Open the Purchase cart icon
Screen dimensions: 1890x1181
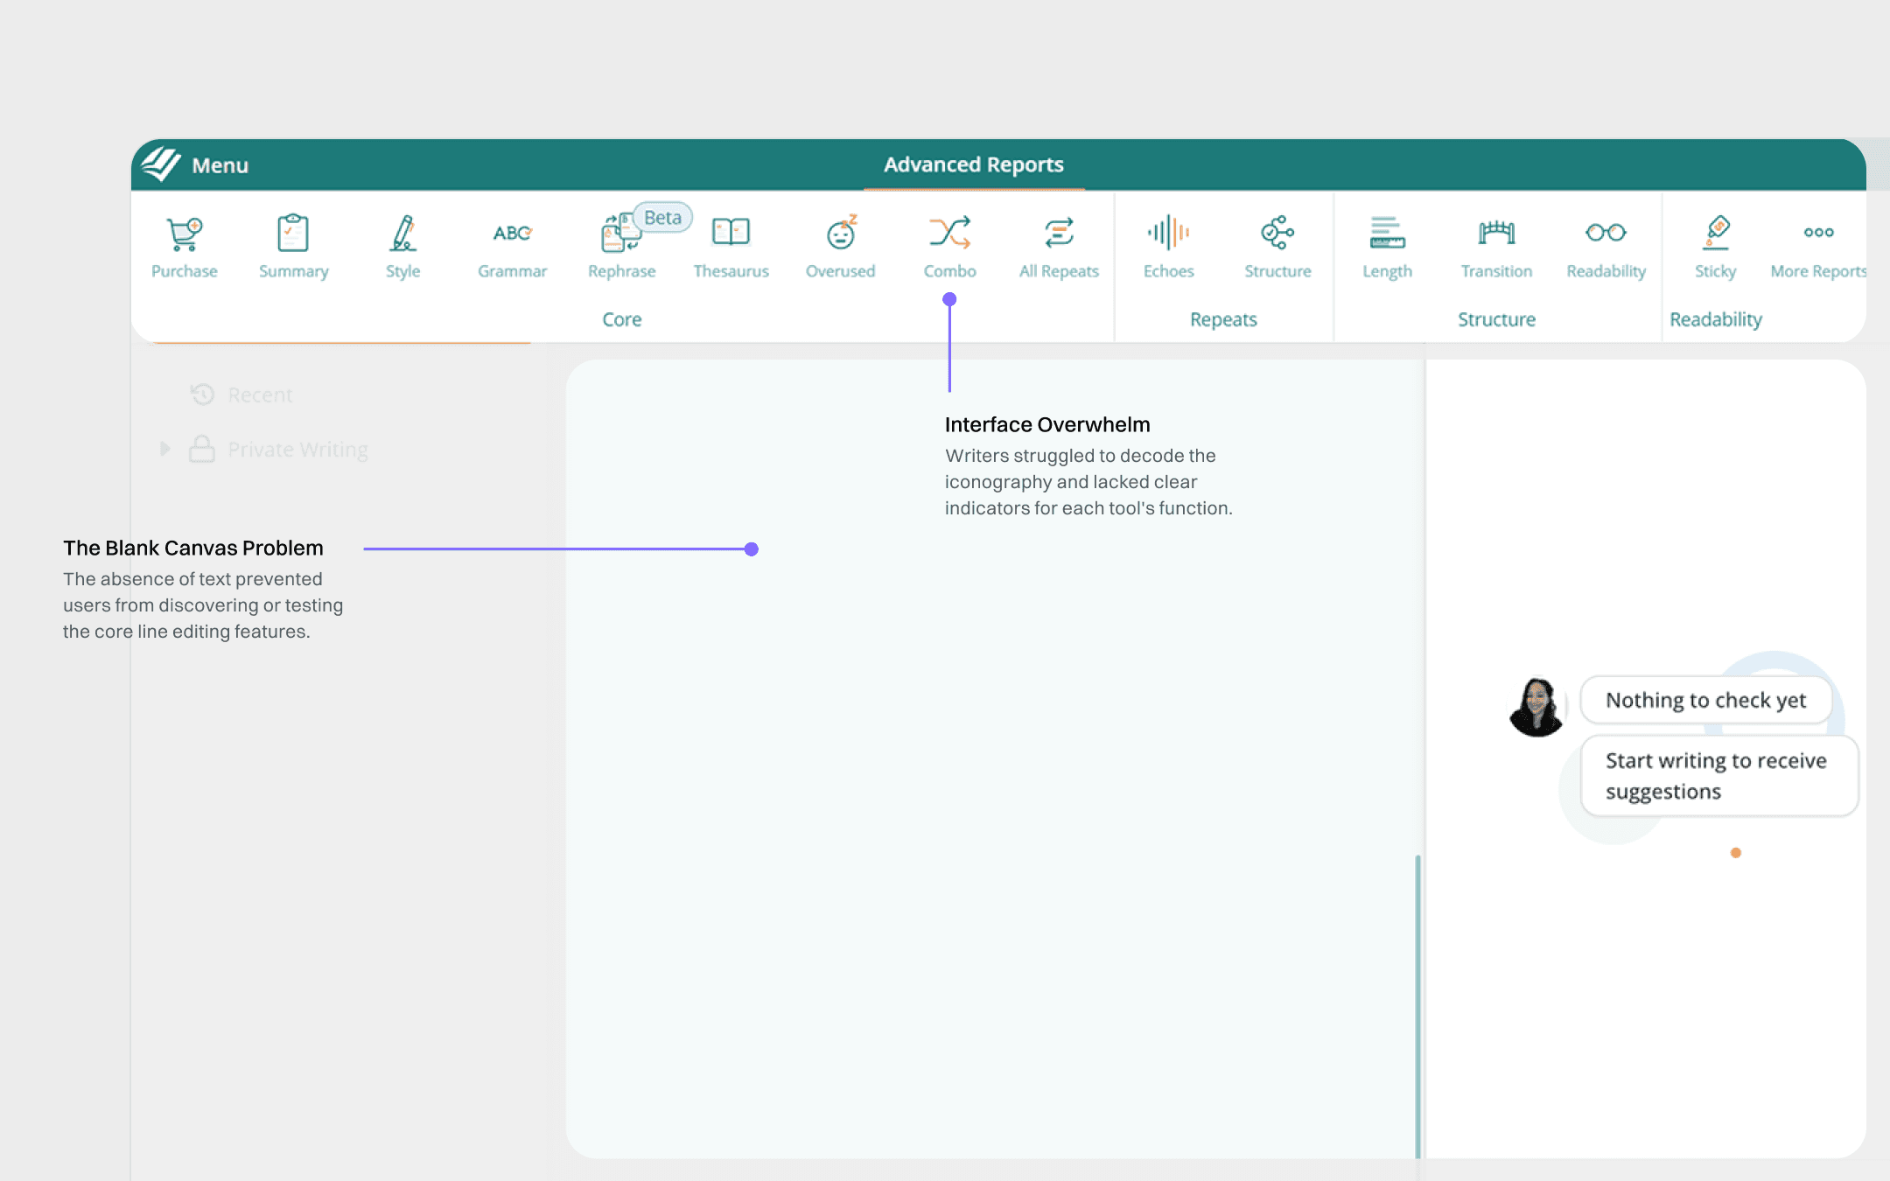184,246
